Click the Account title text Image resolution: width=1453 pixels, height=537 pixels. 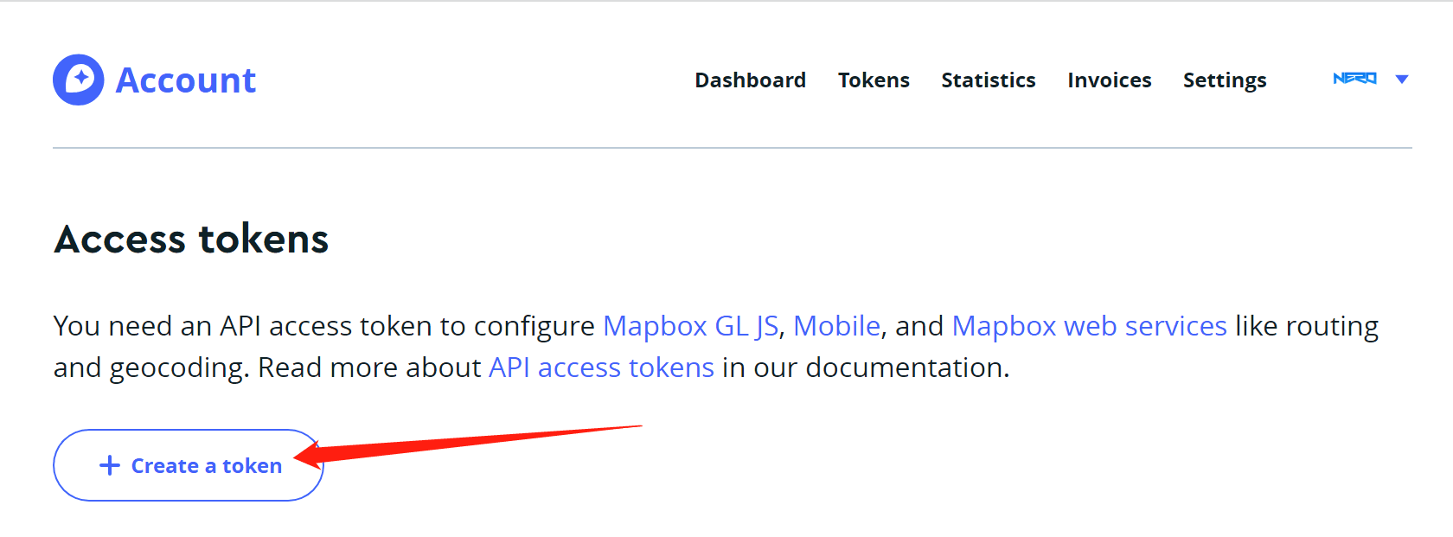tap(186, 80)
